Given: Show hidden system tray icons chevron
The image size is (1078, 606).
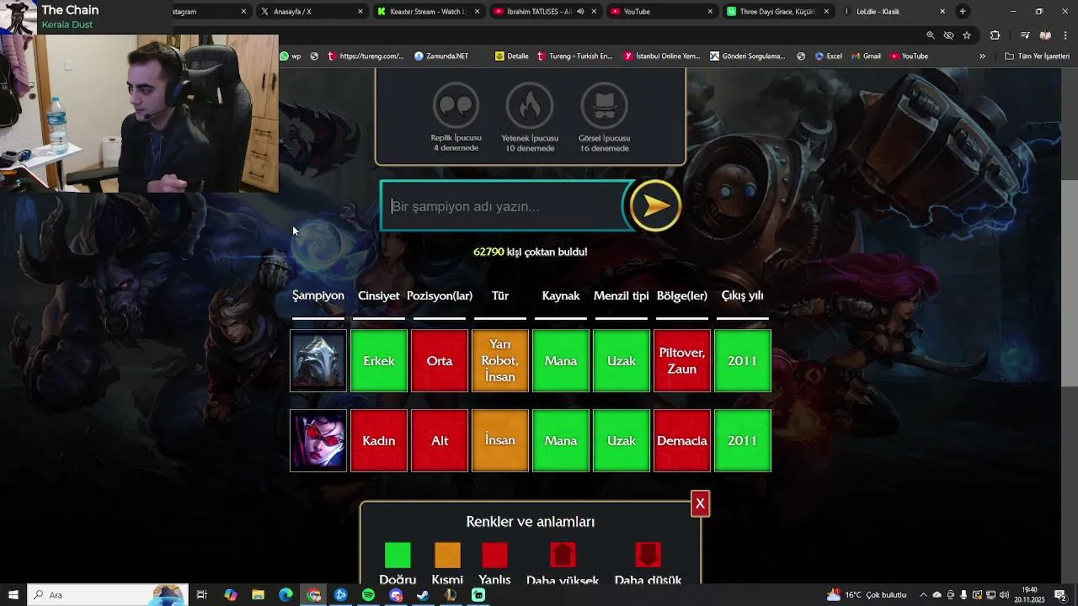Looking at the screenshot, I should [x=924, y=595].
